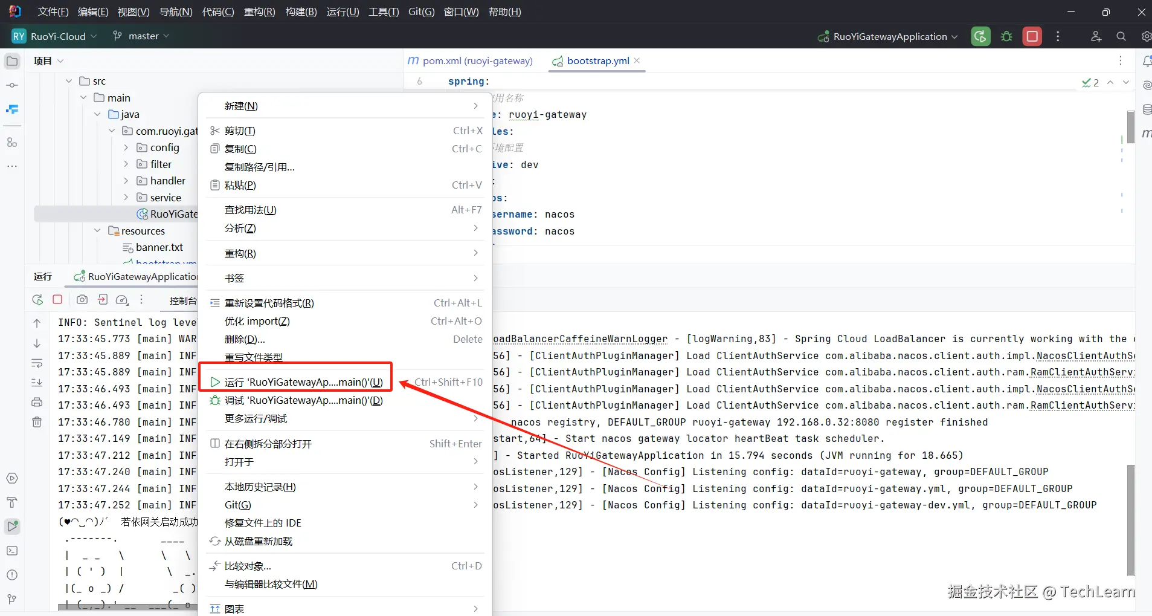Viewport: 1152px width, 616px height.
Task: Open Search Everywhere magnifier icon
Action: coord(1121,36)
